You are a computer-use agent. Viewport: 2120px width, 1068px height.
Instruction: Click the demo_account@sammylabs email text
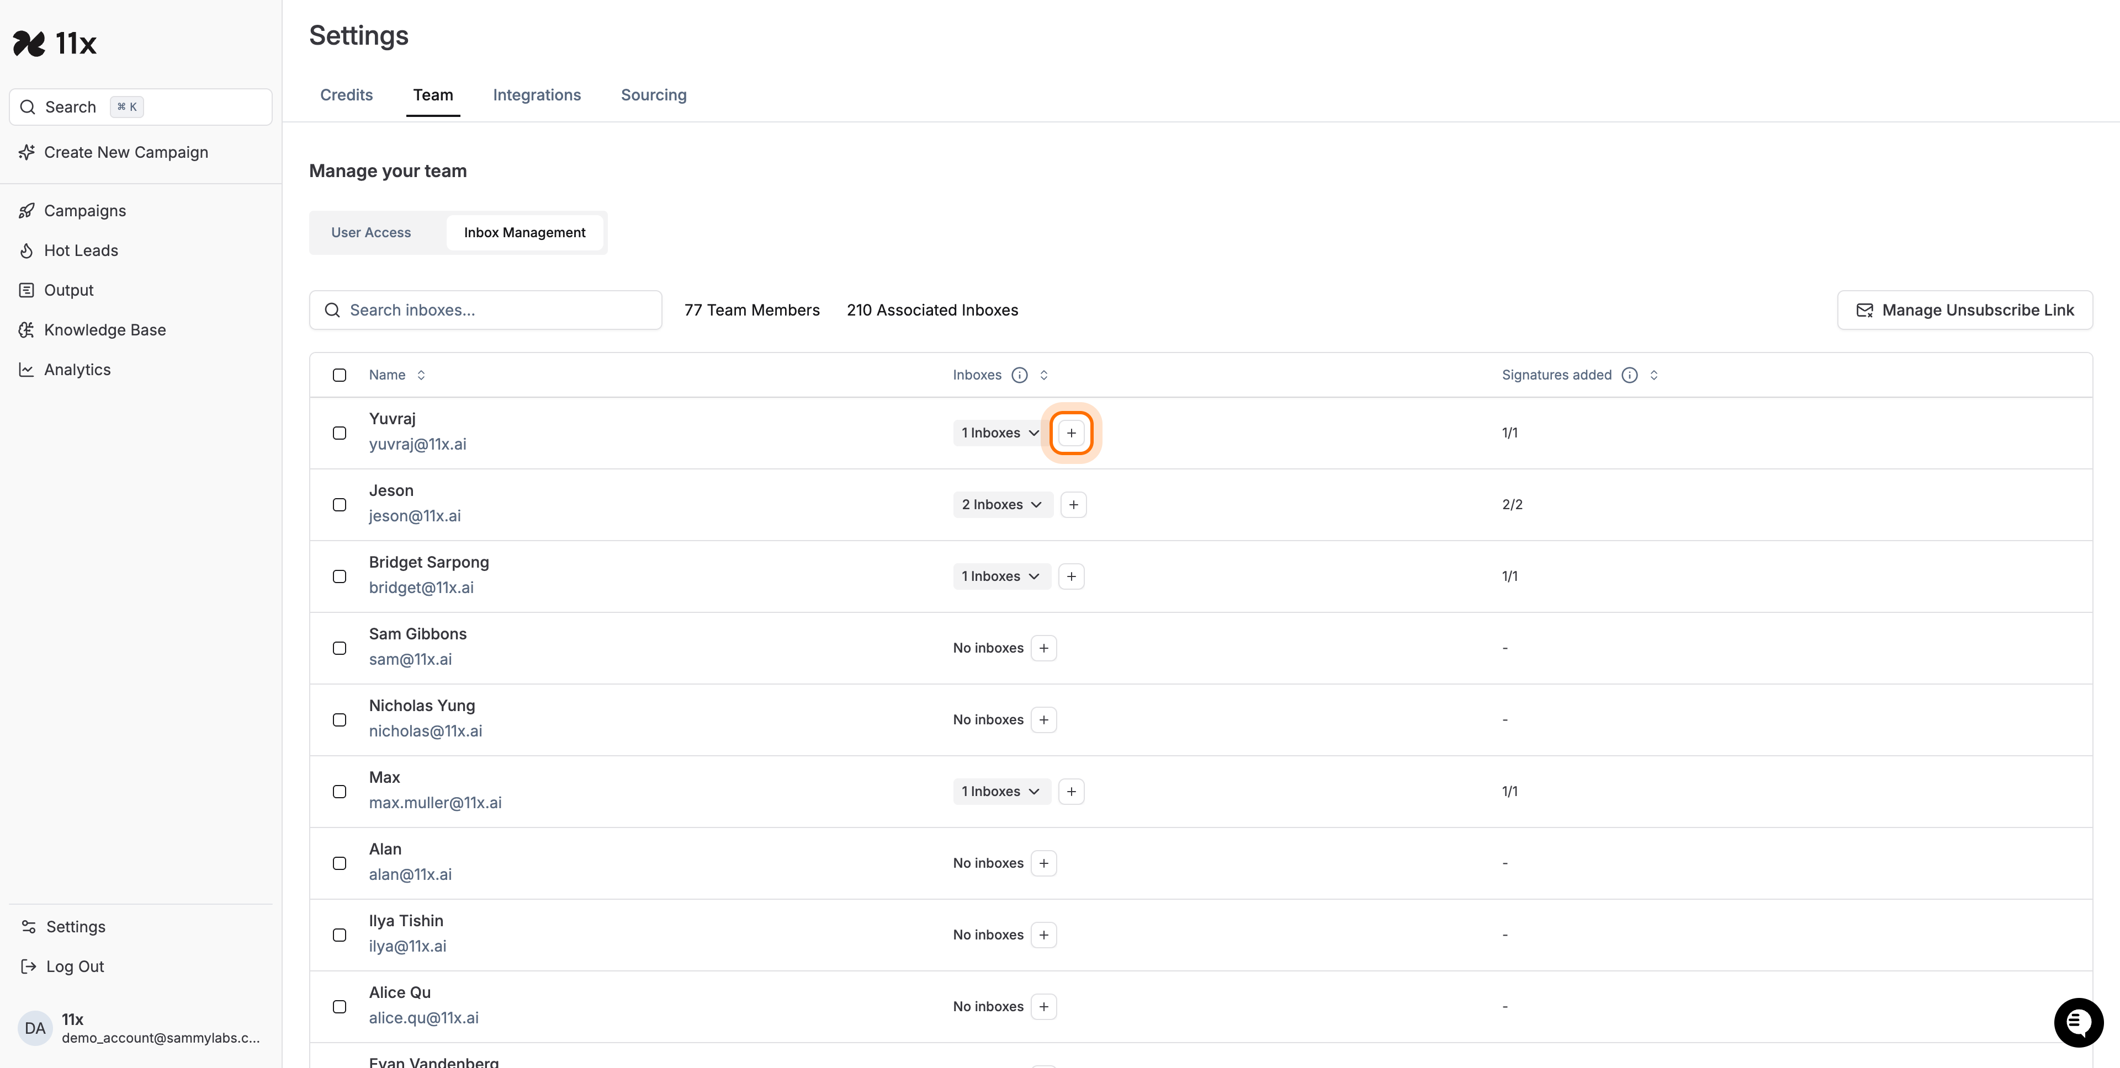[x=161, y=1038]
